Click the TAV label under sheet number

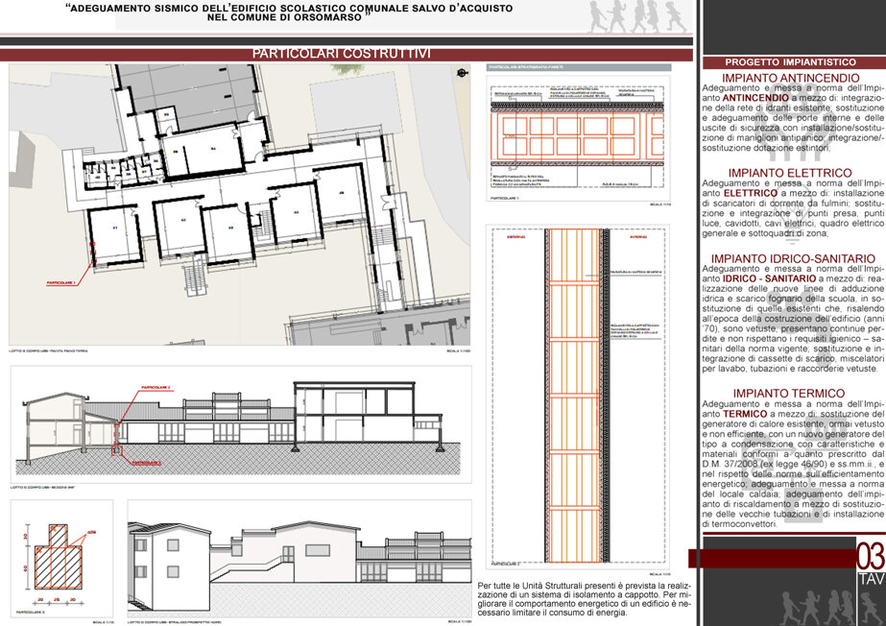872,580
